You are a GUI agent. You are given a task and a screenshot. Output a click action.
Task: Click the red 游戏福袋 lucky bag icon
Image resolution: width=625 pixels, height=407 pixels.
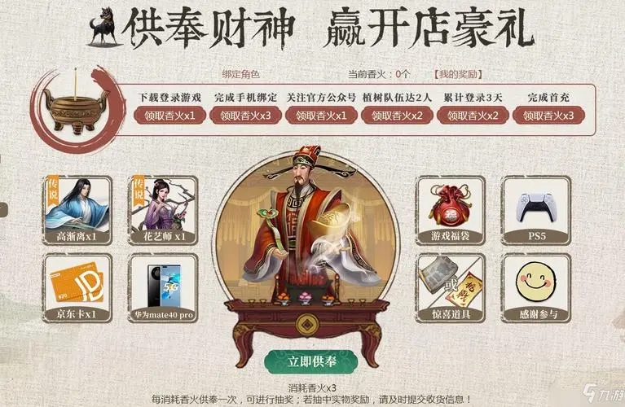pyautogui.click(x=450, y=210)
